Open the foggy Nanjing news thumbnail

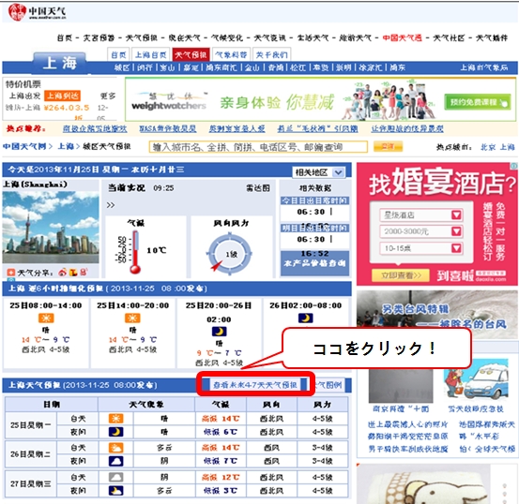click(401, 385)
